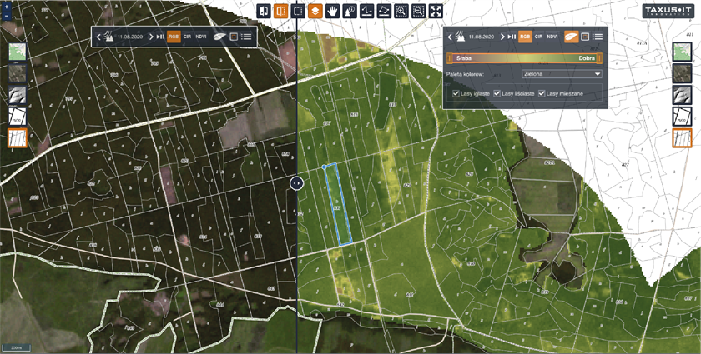
Task: Activate the tree info identify tool
Action: [x=350, y=11]
